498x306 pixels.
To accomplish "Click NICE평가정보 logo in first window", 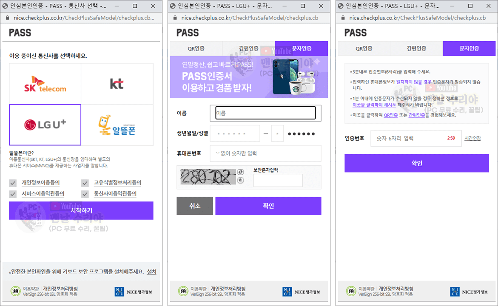I will tap(134, 292).
